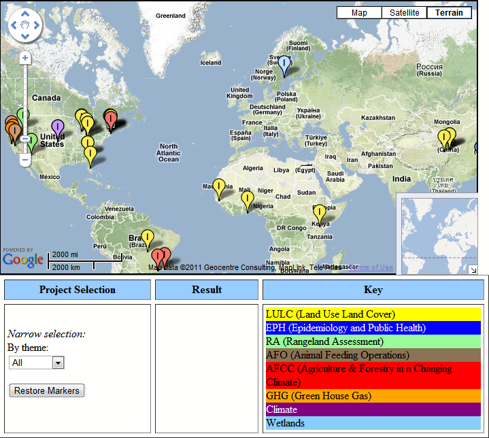Open the light blue Wetlands marker in Sweden
This screenshot has width=489, height=438.
click(x=284, y=65)
